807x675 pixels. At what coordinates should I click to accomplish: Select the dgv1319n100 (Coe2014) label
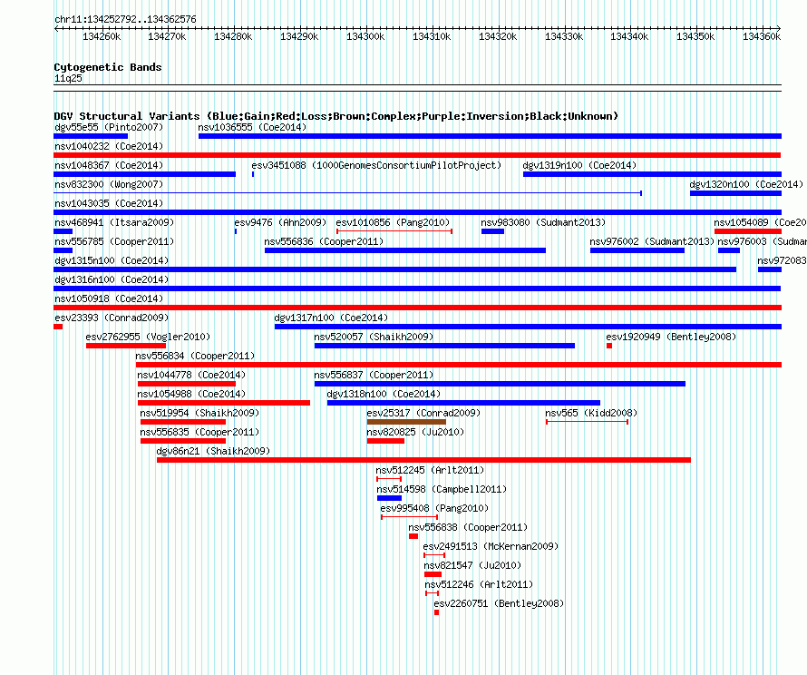[579, 165]
